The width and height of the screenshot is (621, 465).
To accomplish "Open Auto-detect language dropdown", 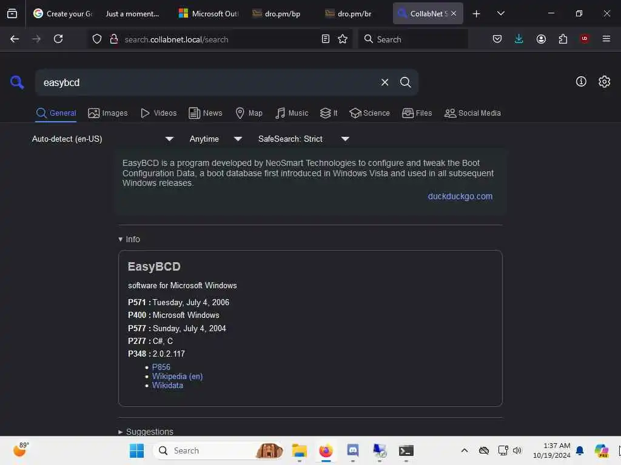I will (x=102, y=139).
